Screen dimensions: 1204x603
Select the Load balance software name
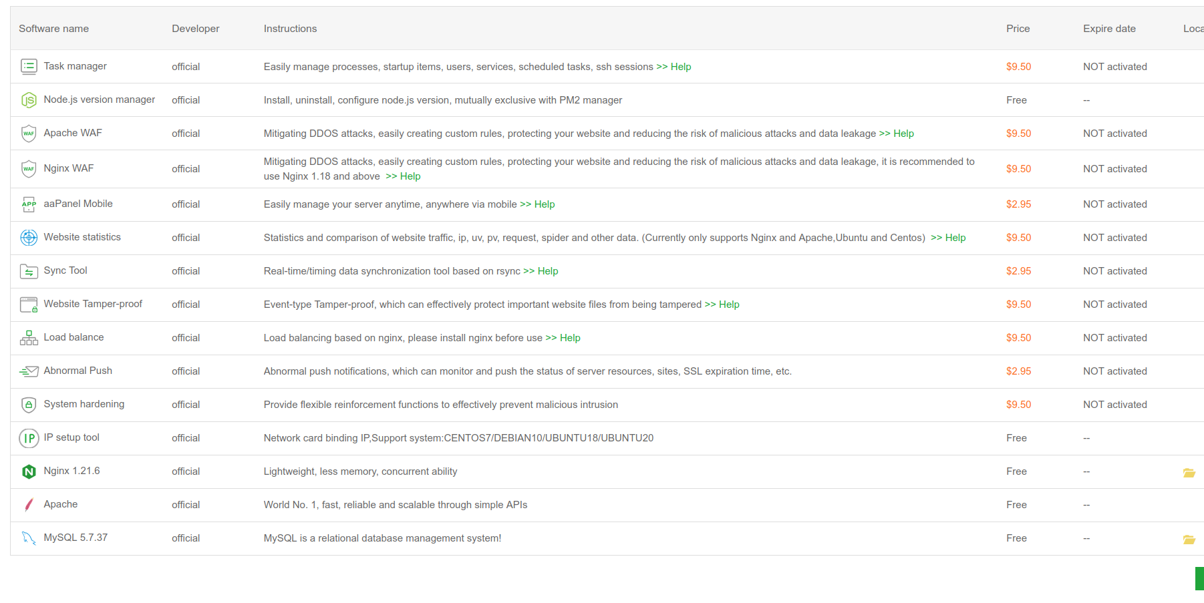73,337
